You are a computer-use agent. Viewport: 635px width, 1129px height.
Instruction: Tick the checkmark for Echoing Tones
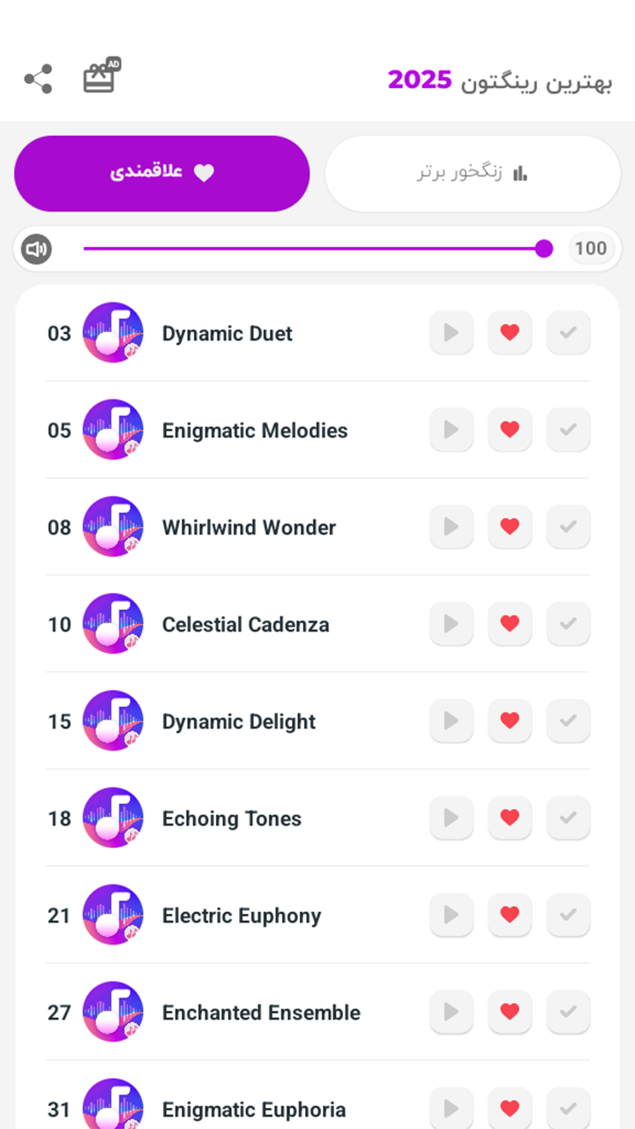[x=568, y=818]
